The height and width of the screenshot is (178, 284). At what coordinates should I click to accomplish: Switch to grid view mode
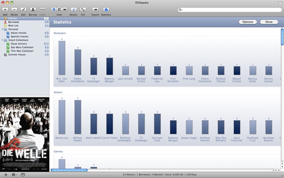point(59,10)
